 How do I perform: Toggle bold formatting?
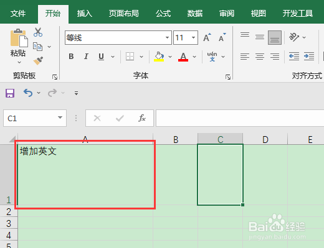71,57
